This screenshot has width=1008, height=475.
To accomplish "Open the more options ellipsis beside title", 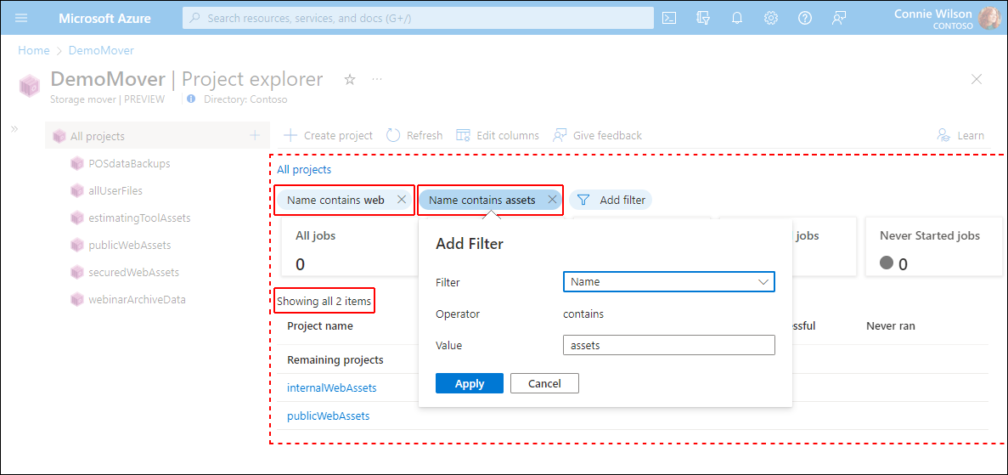I will pyautogui.click(x=377, y=79).
